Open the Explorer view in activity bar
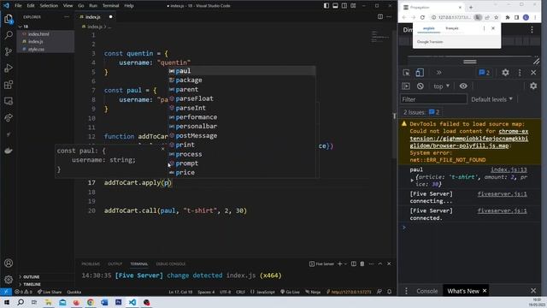 tap(9, 19)
